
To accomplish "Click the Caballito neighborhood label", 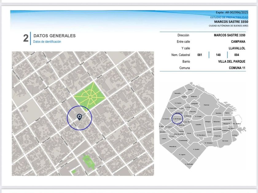I will point(198,125).
